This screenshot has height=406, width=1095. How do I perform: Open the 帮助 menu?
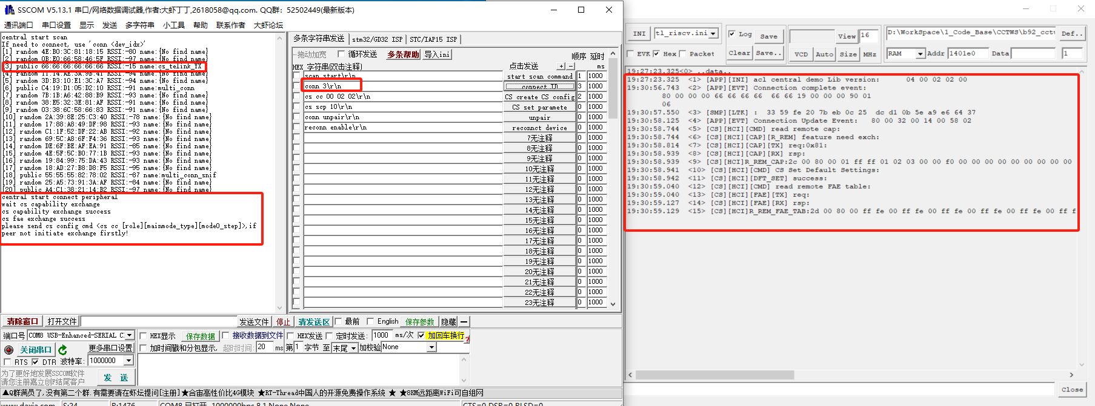(x=201, y=25)
